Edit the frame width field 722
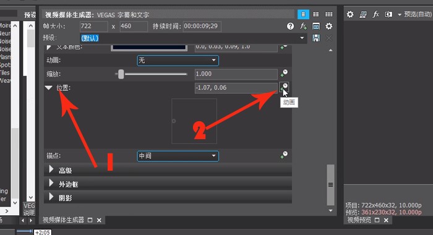433x235 pixels. tap(94, 27)
